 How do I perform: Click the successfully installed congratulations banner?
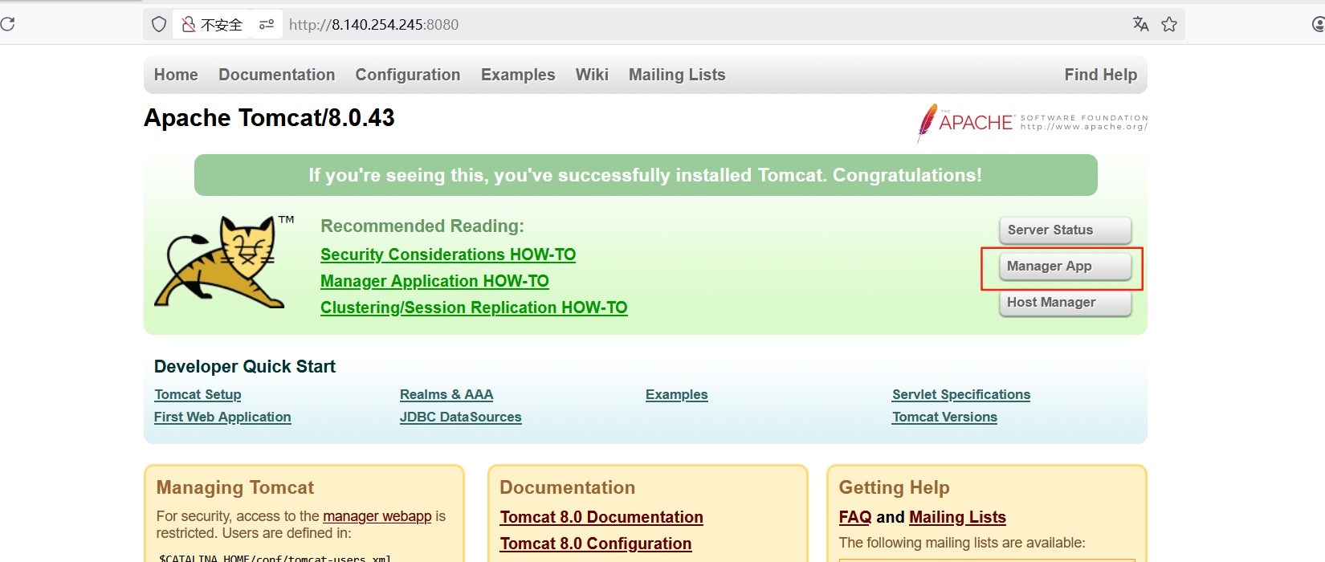pyautogui.click(x=646, y=175)
